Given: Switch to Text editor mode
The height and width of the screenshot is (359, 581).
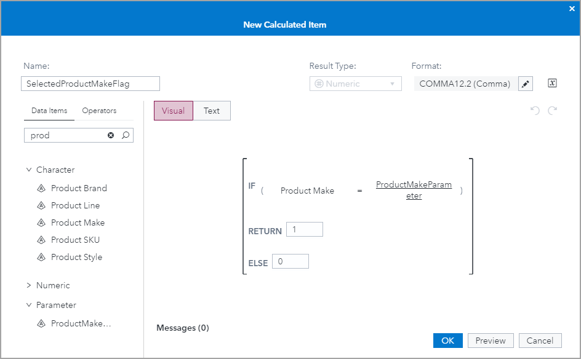Looking at the screenshot, I should [x=212, y=111].
